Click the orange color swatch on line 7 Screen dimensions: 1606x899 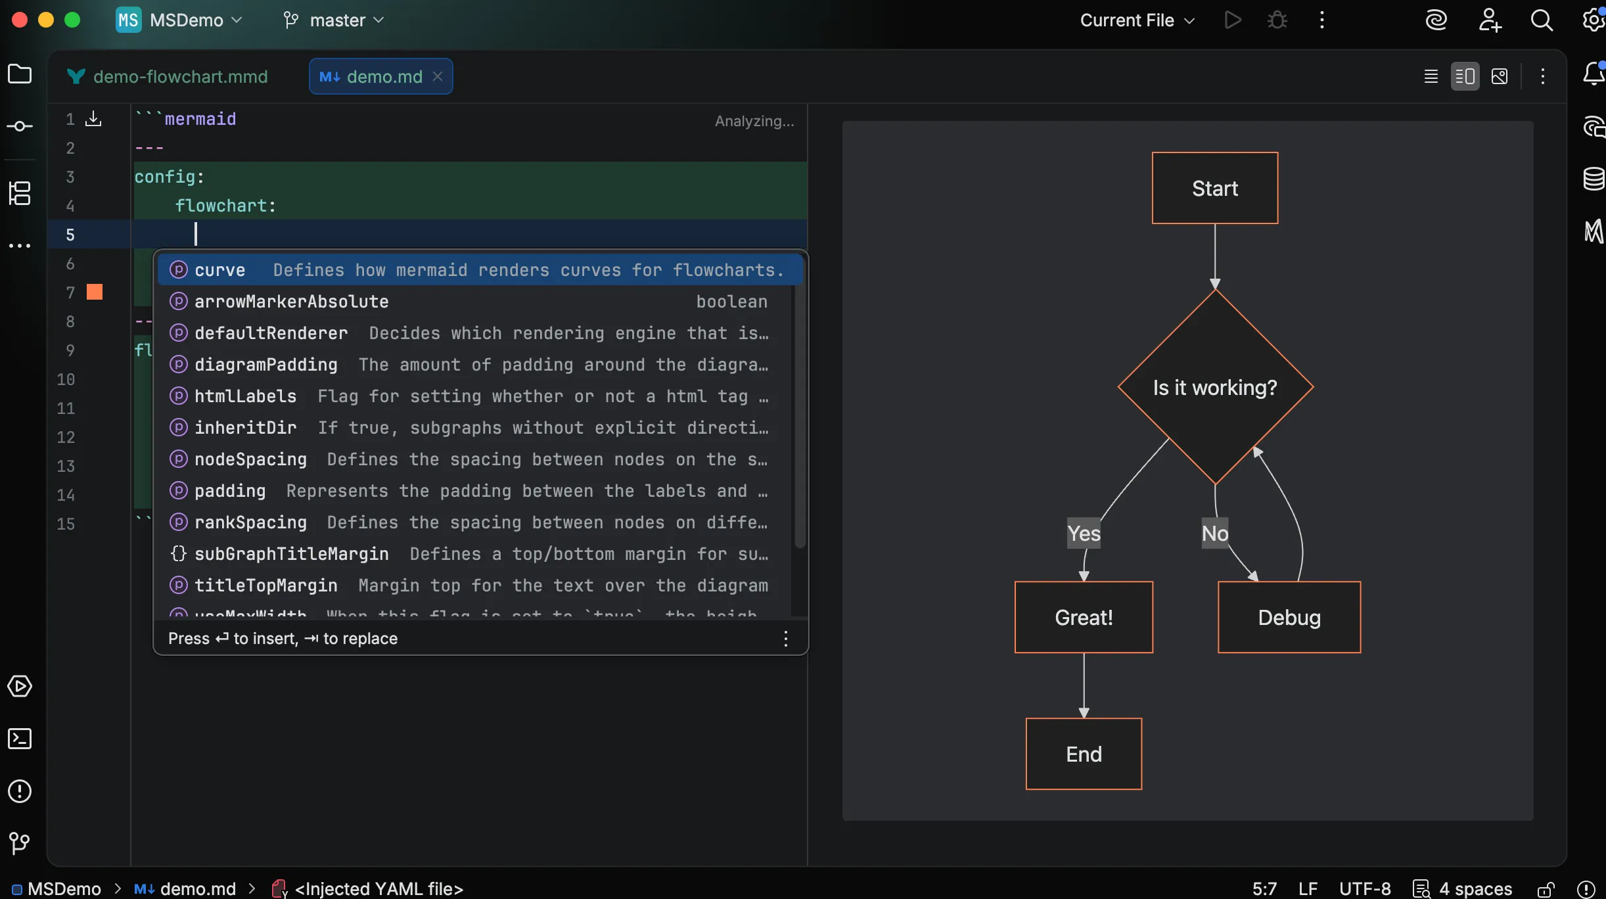point(95,291)
